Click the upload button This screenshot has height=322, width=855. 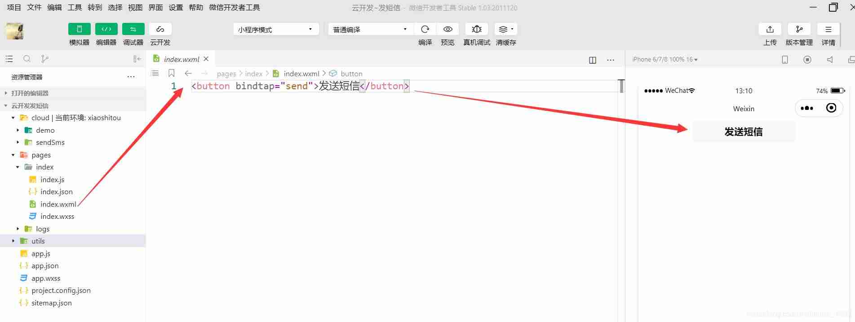click(x=770, y=29)
